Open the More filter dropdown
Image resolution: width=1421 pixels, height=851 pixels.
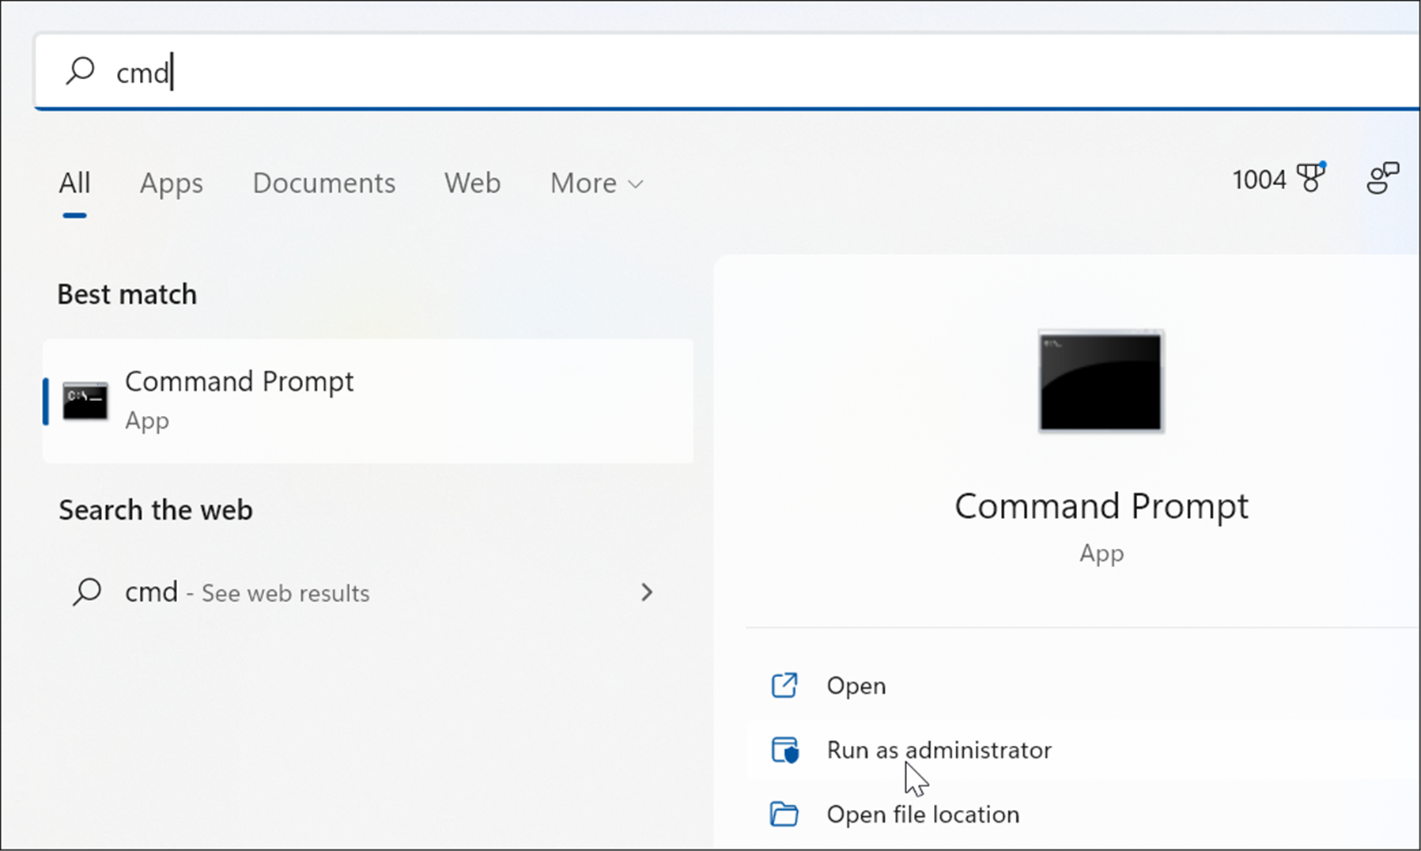595,183
